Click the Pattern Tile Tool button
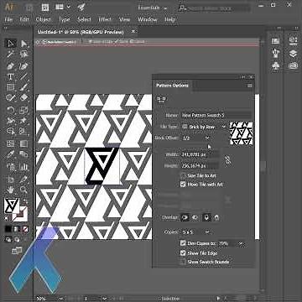 pyautogui.click(x=161, y=99)
